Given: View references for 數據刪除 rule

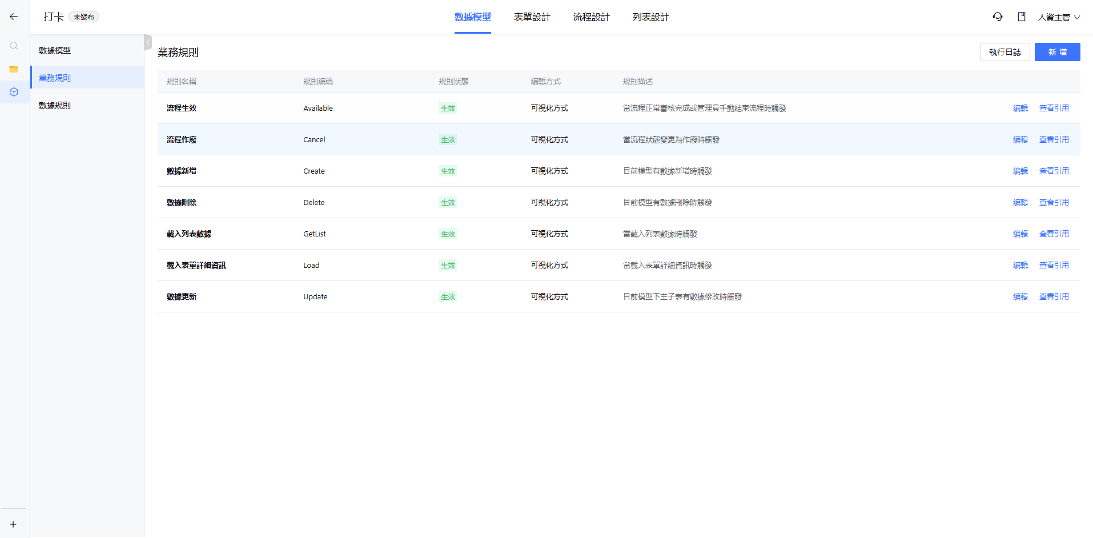Looking at the screenshot, I should tap(1054, 202).
